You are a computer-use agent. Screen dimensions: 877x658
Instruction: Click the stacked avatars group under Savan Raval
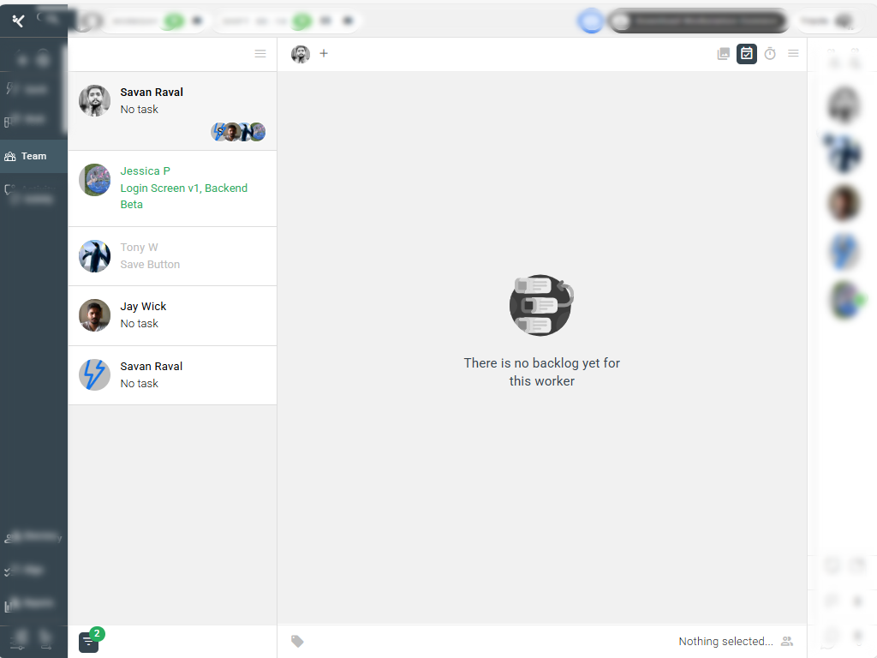(x=238, y=132)
